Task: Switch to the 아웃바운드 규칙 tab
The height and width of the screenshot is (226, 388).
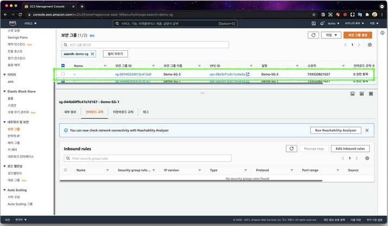Action: coord(123,112)
